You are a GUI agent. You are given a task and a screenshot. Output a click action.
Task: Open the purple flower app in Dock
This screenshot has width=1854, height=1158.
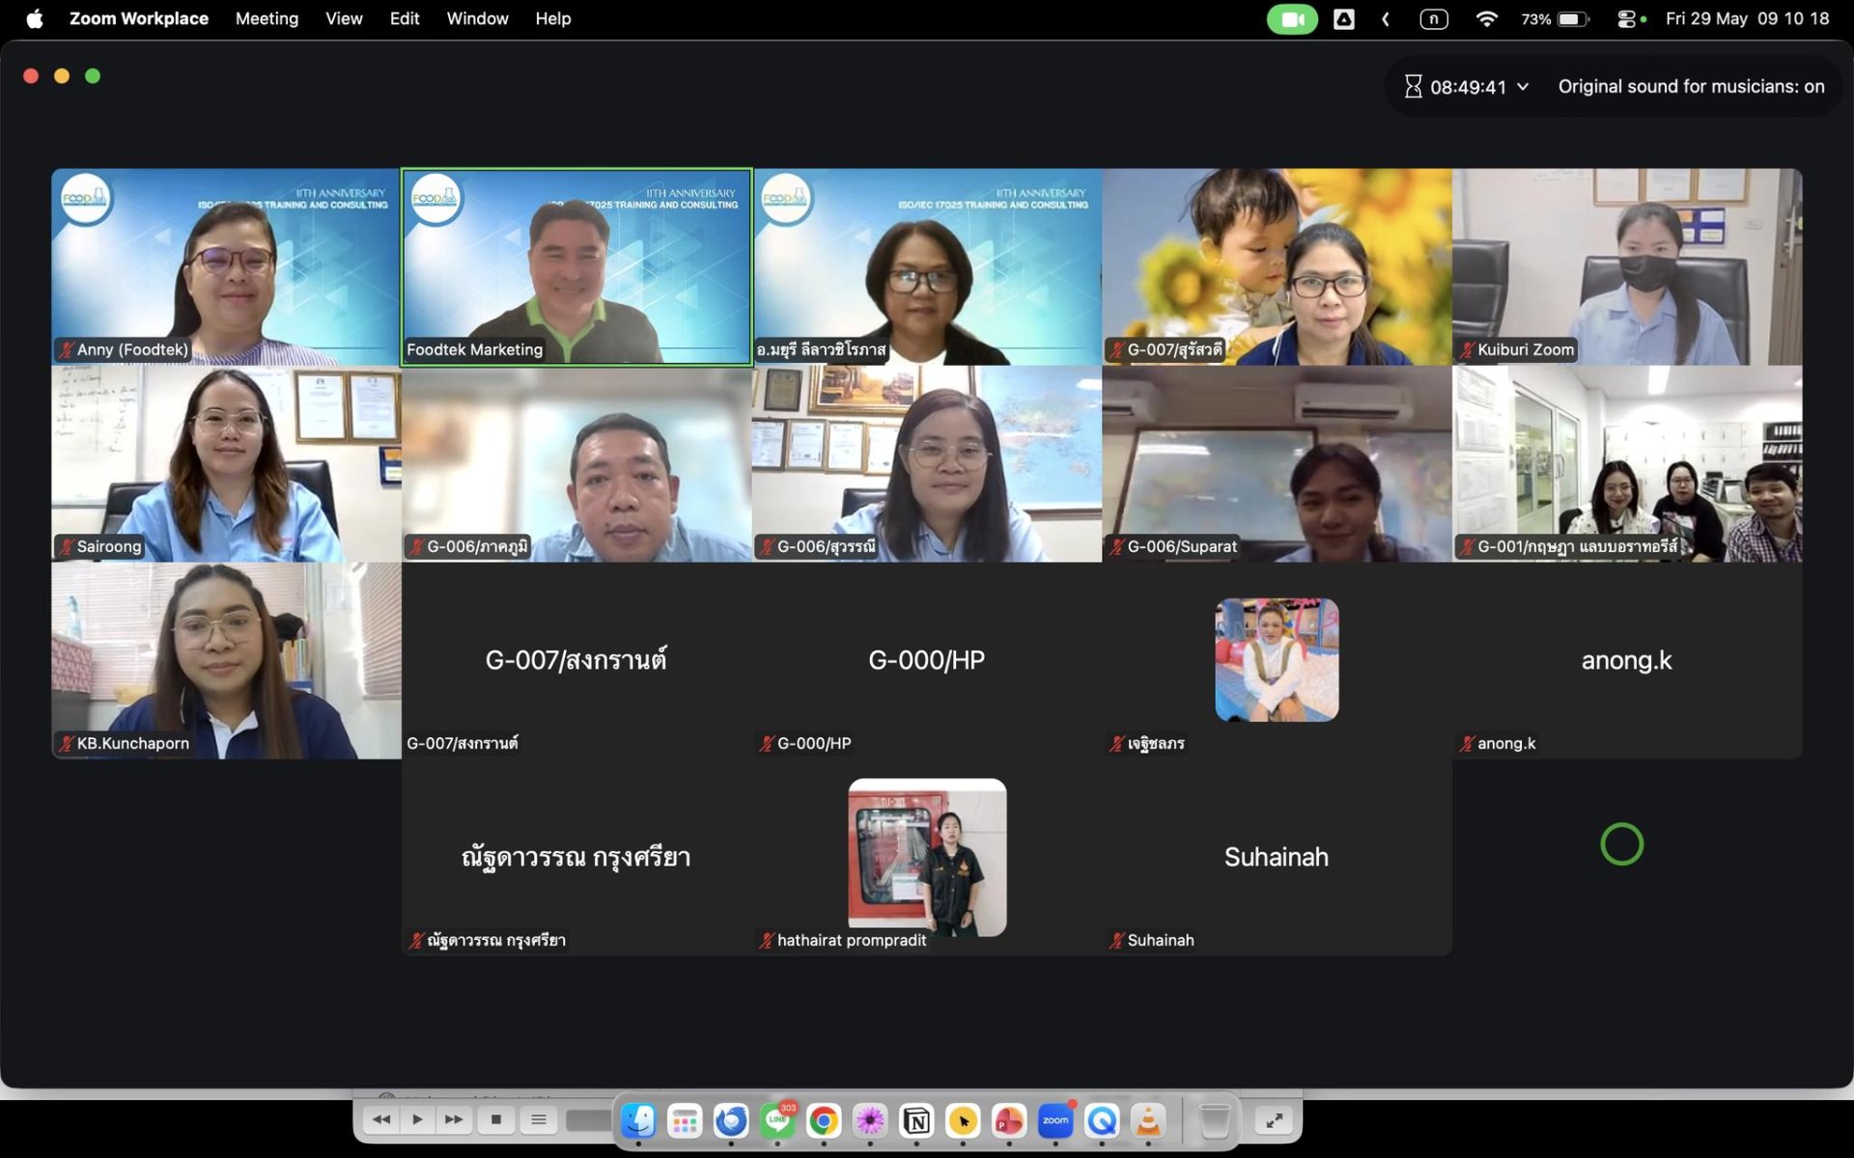[870, 1120]
